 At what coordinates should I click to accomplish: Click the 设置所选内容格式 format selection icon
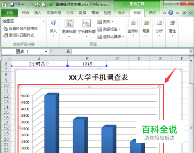pyautogui.click(x=5, y=29)
